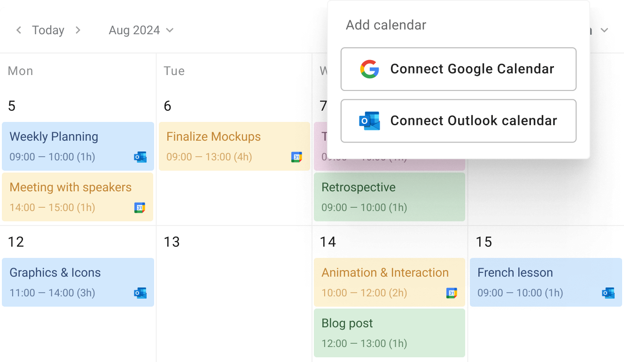Click the Today button
This screenshot has height=362, width=624.
[48, 30]
